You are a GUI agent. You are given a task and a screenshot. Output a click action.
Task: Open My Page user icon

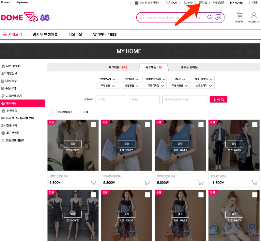[254, 16]
